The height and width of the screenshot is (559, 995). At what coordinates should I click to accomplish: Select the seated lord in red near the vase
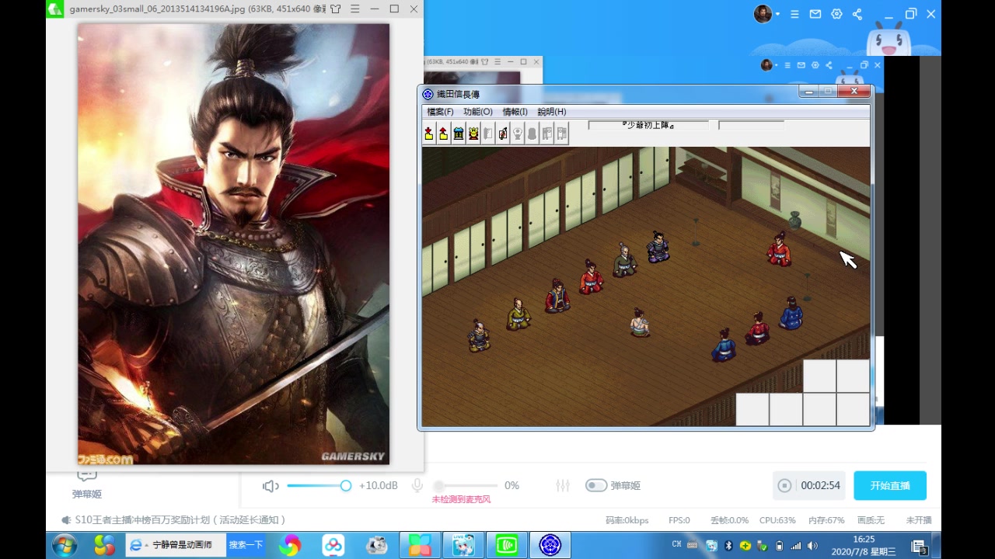(779, 250)
